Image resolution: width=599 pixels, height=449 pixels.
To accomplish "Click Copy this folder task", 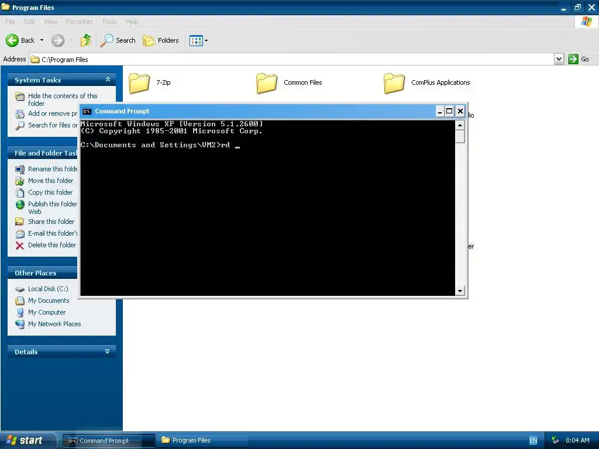I will (x=50, y=192).
